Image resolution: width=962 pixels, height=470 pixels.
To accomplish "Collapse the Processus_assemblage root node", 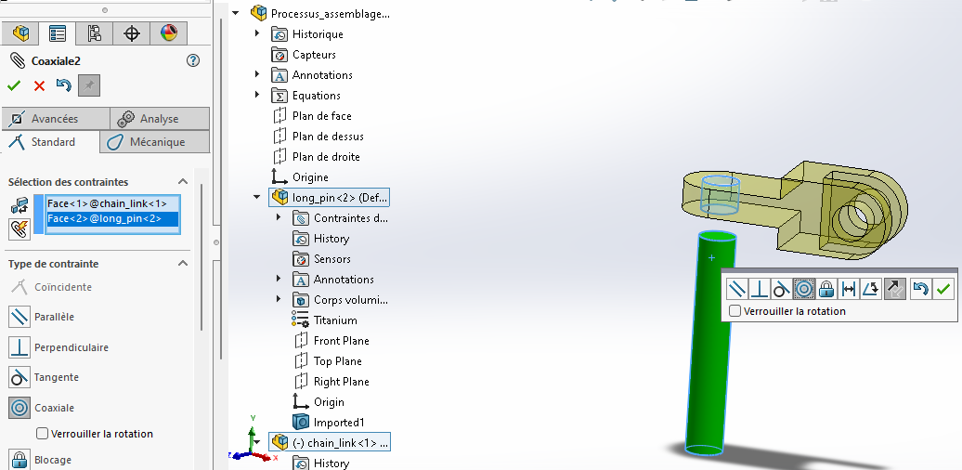I will pyautogui.click(x=236, y=13).
